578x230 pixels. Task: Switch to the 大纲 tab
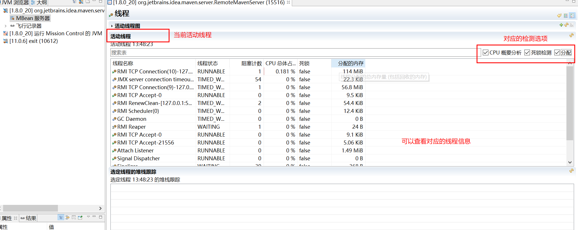[x=39, y=3]
